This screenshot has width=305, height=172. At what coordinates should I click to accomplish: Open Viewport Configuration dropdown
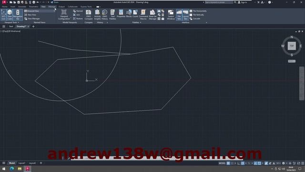pos(64,15)
